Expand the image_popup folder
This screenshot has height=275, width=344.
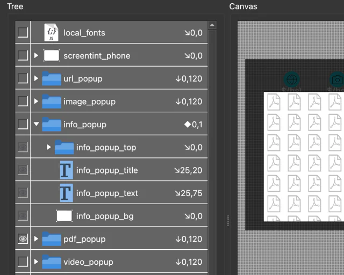pos(36,102)
